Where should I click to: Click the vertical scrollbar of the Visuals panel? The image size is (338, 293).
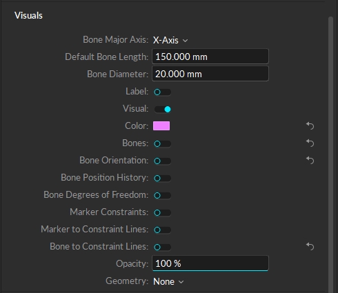point(330,154)
